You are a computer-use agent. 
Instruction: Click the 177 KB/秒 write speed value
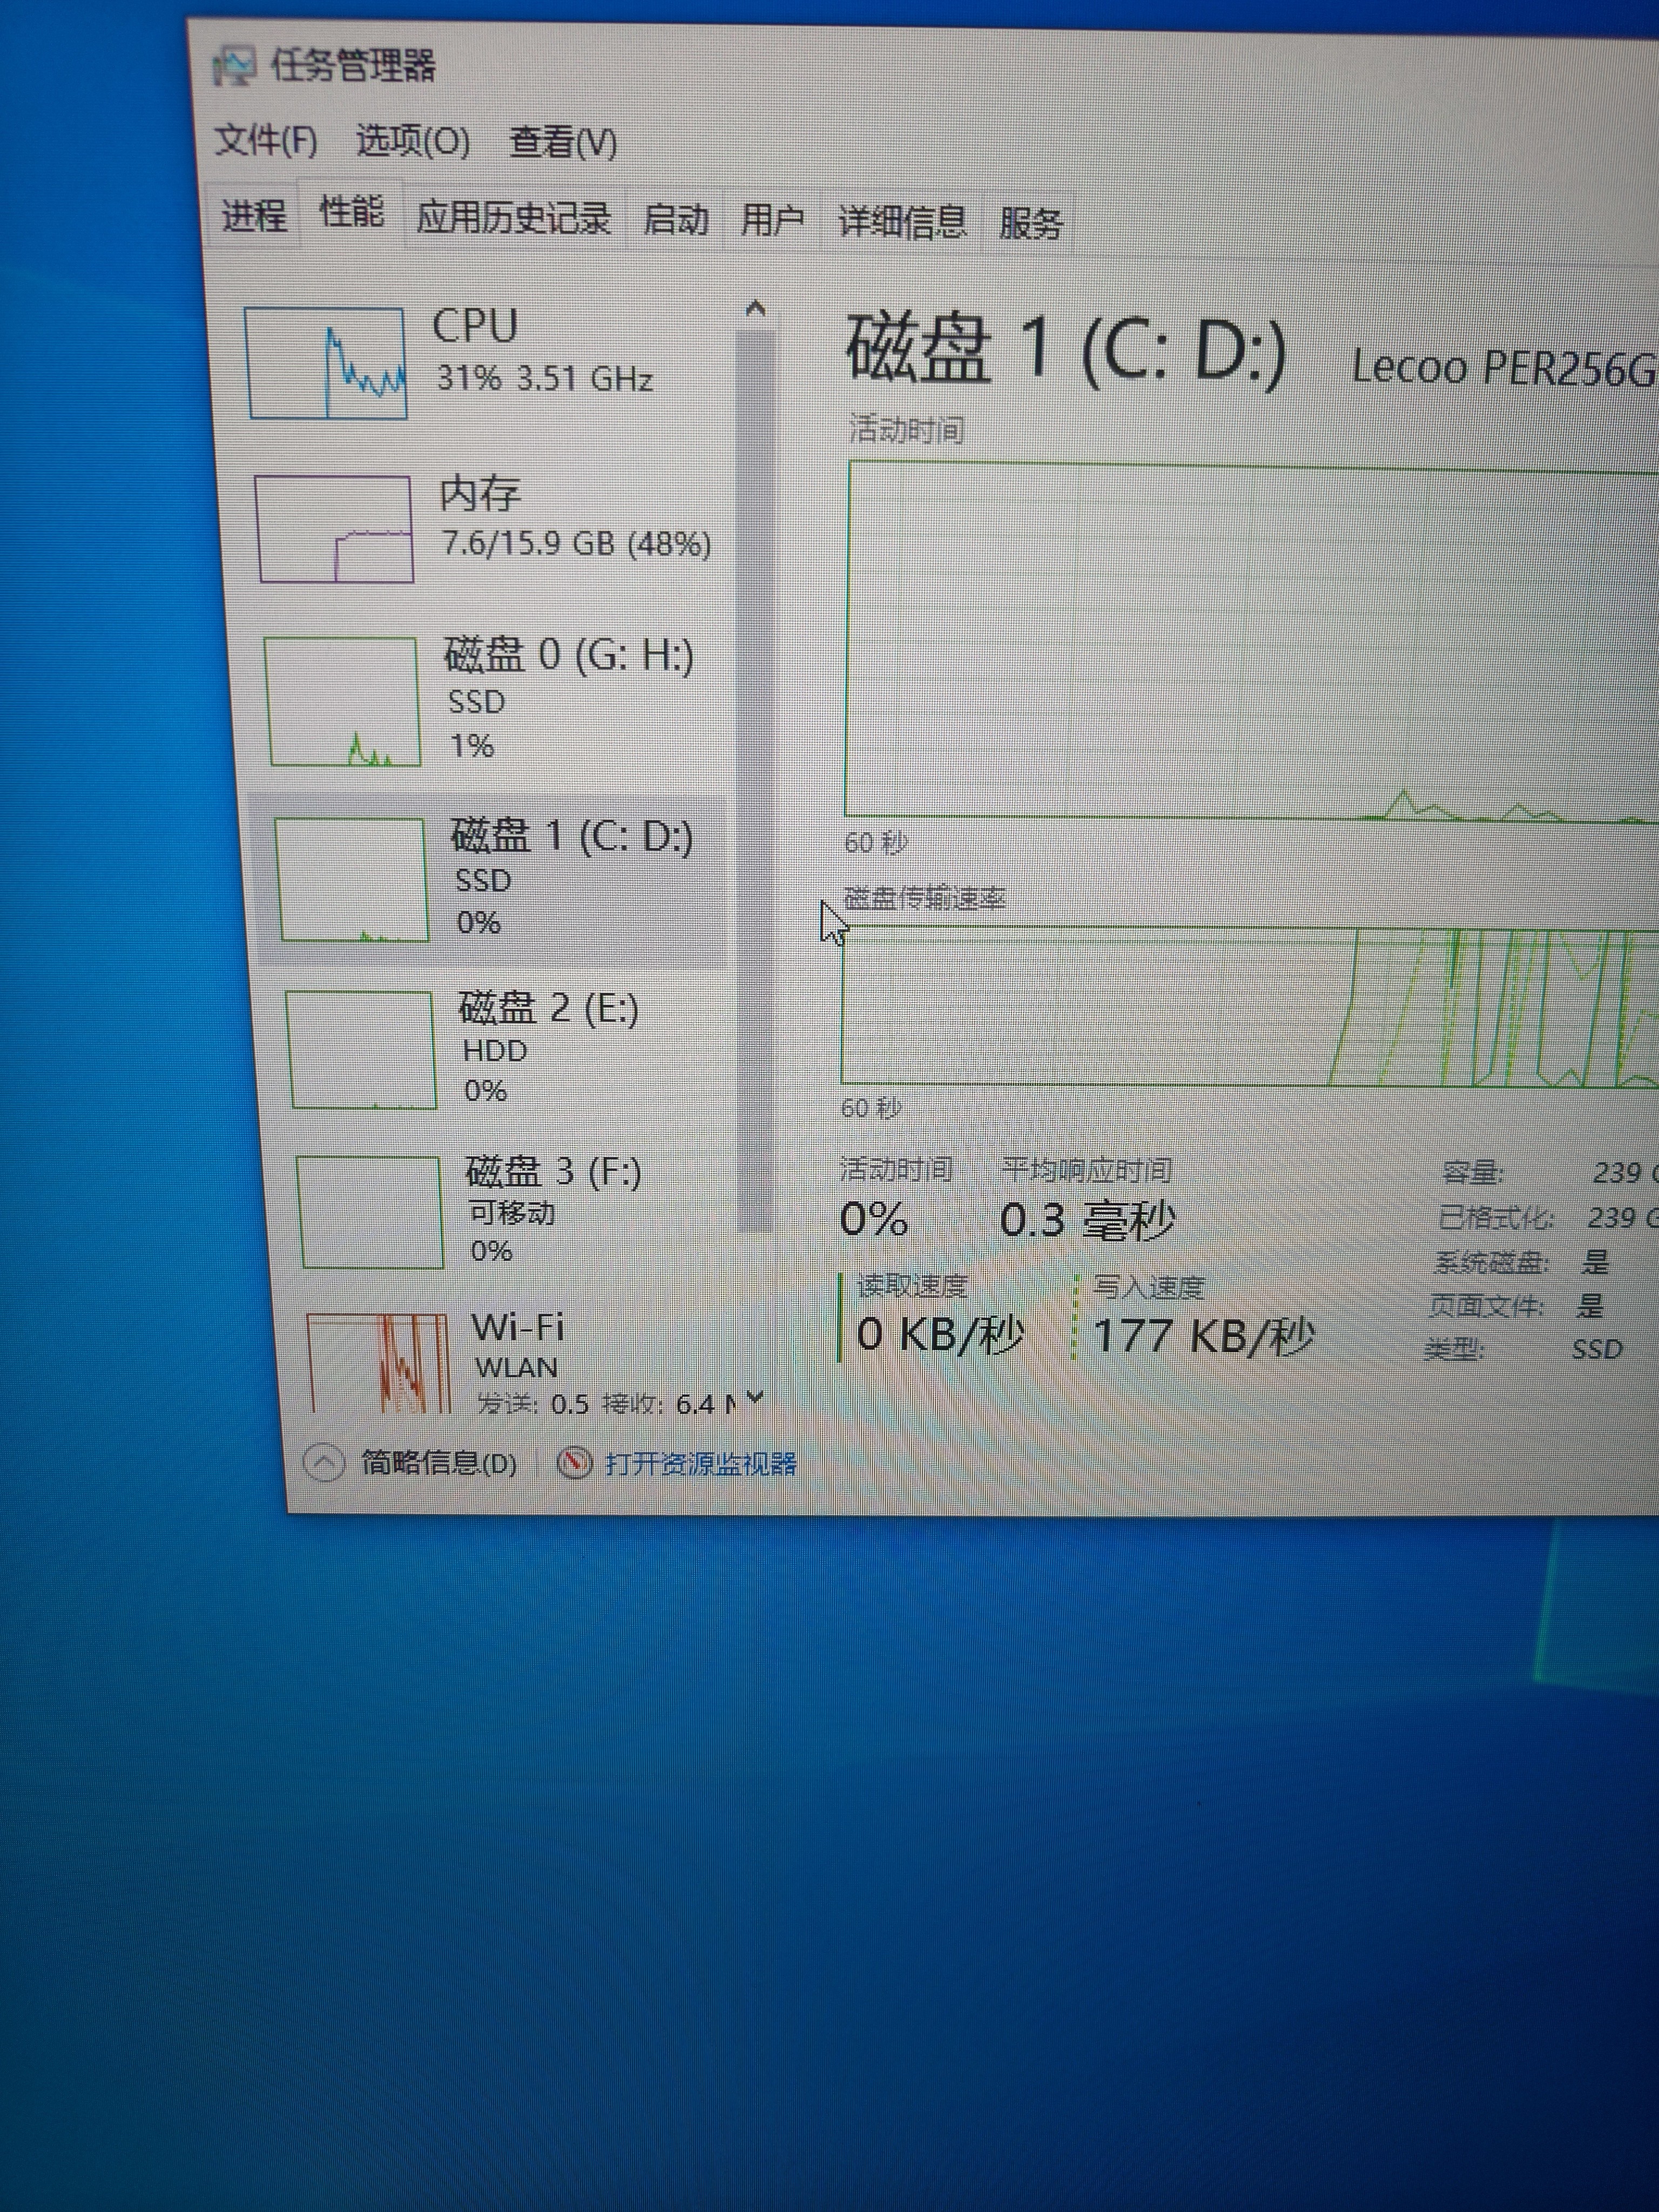coord(1203,1337)
